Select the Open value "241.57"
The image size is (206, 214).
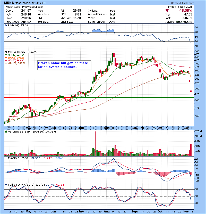26,11
